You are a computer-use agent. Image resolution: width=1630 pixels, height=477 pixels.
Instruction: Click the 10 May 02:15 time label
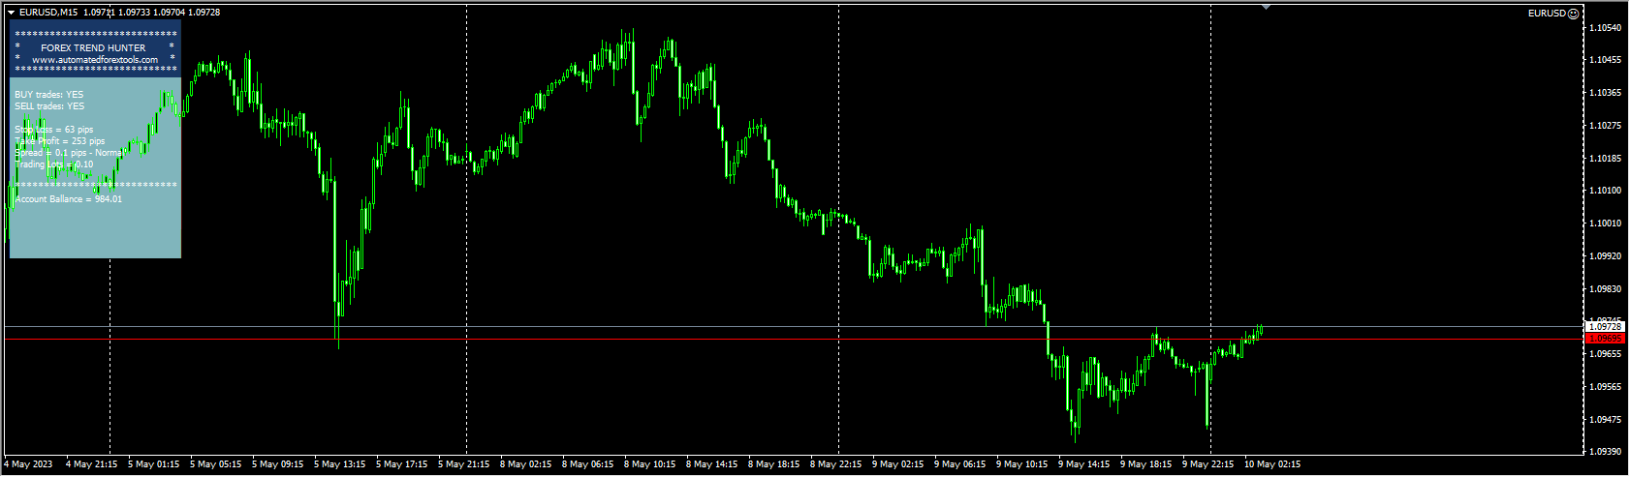coord(1272,464)
